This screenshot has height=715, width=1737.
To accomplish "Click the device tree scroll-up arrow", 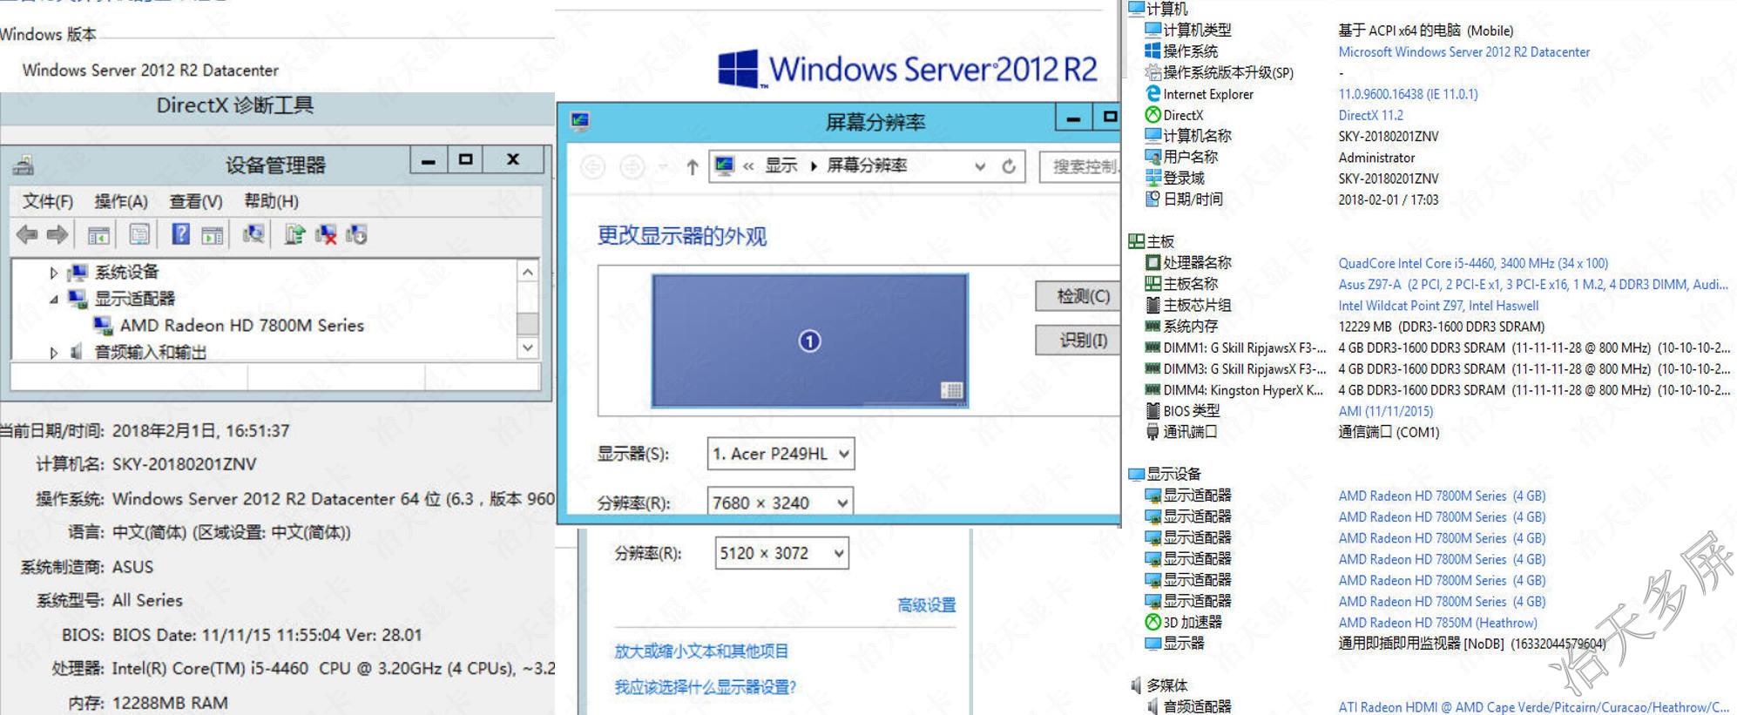I will [527, 272].
